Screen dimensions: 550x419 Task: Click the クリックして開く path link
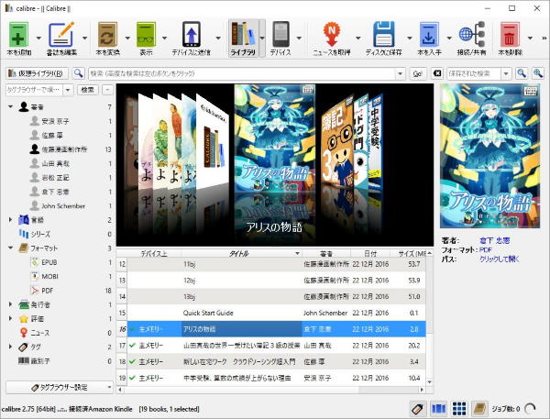pyautogui.click(x=500, y=259)
